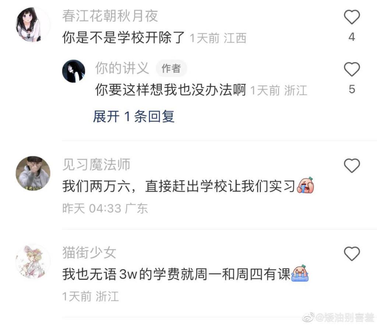Like the comment by 春江花朝秋月夜
Image resolution: width=377 pixels, height=326 pixels.
point(352,17)
